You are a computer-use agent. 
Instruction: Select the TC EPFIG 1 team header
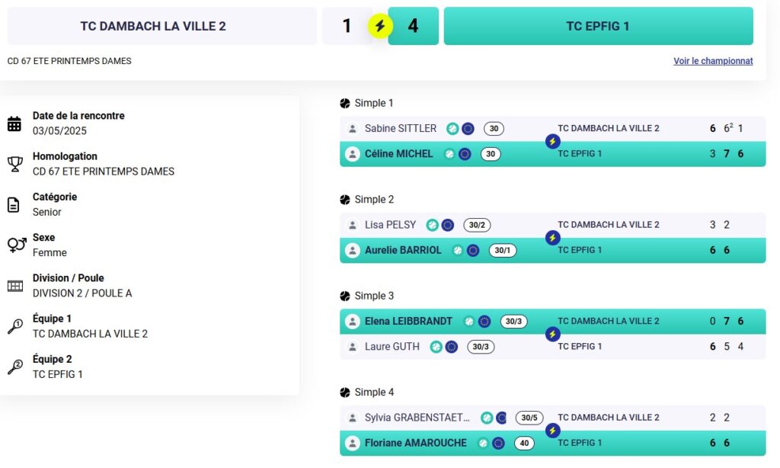pyautogui.click(x=598, y=26)
